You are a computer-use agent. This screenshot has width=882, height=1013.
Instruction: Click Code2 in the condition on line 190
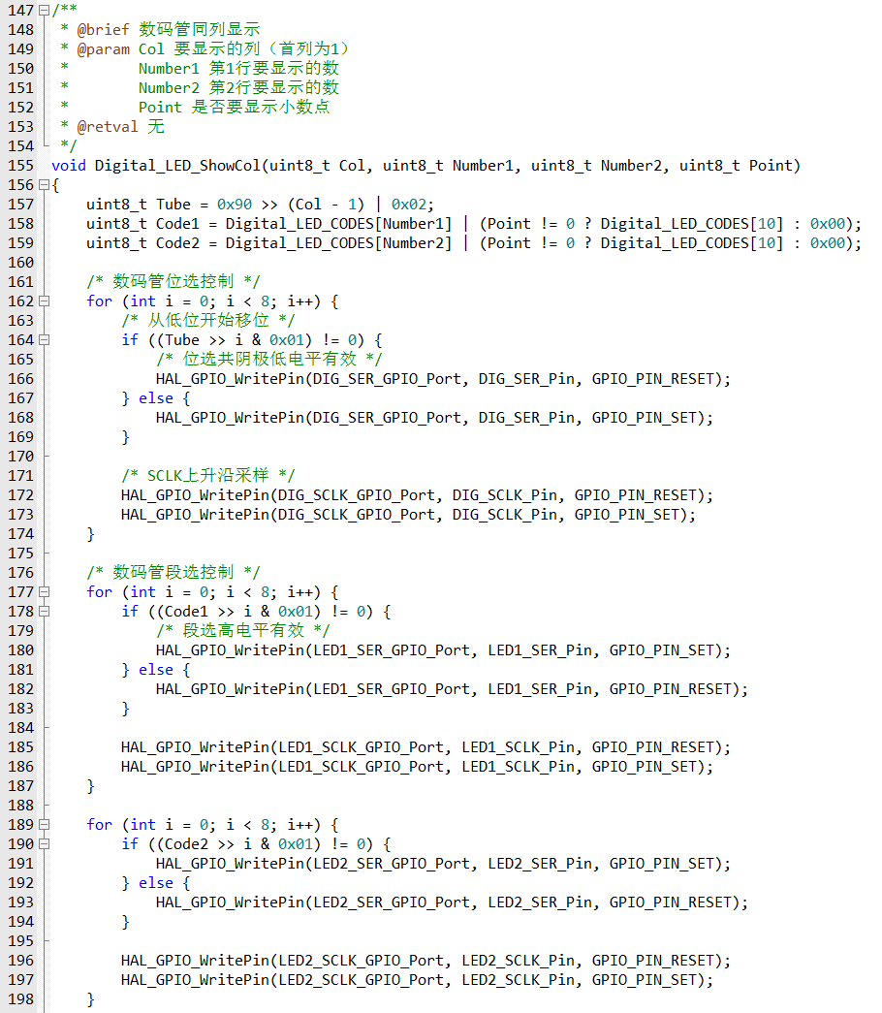click(x=186, y=843)
